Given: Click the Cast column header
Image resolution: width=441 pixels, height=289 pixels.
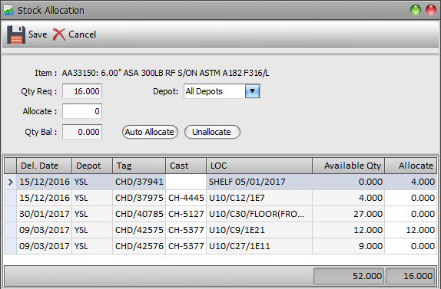Looking at the screenshot, I should click(186, 166).
